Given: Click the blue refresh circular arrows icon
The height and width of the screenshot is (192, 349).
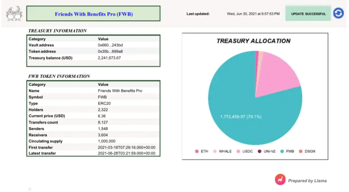Looking at the screenshot, I should [x=338, y=13].
